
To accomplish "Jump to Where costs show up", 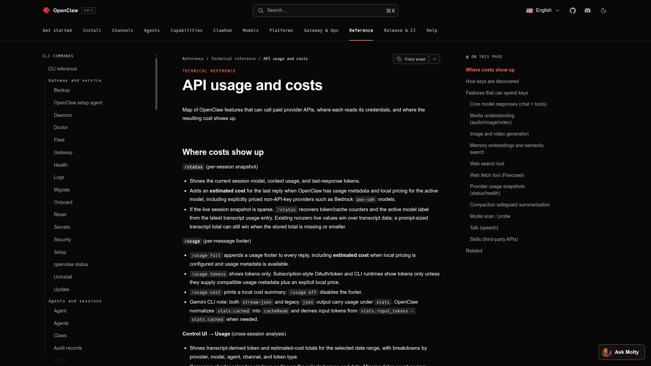I will click(490, 70).
